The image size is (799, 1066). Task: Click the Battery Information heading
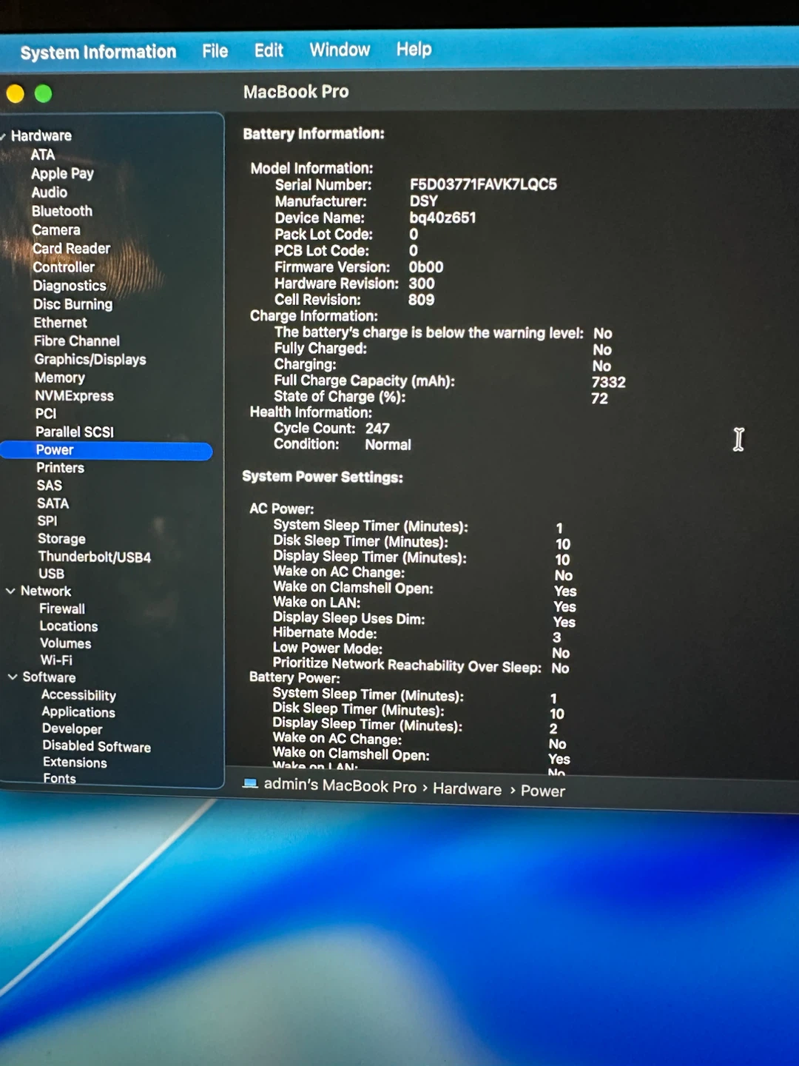coord(314,134)
